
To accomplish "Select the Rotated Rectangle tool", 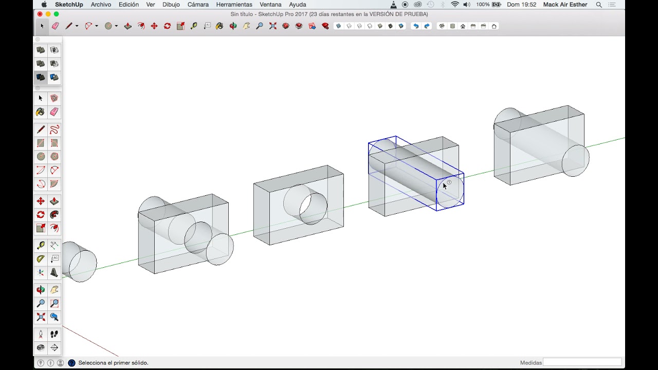I will coord(54,143).
